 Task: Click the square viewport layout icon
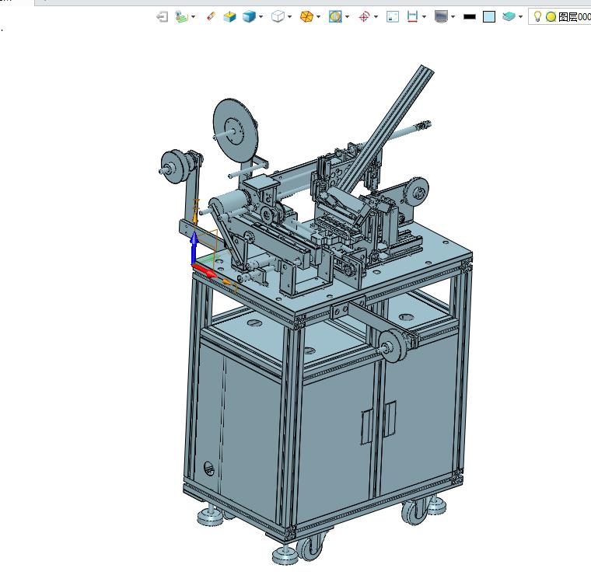pyautogui.click(x=393, y=16)
